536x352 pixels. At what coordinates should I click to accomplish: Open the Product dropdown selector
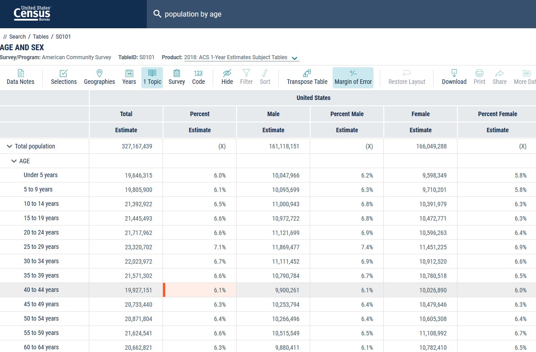point(294,58)
